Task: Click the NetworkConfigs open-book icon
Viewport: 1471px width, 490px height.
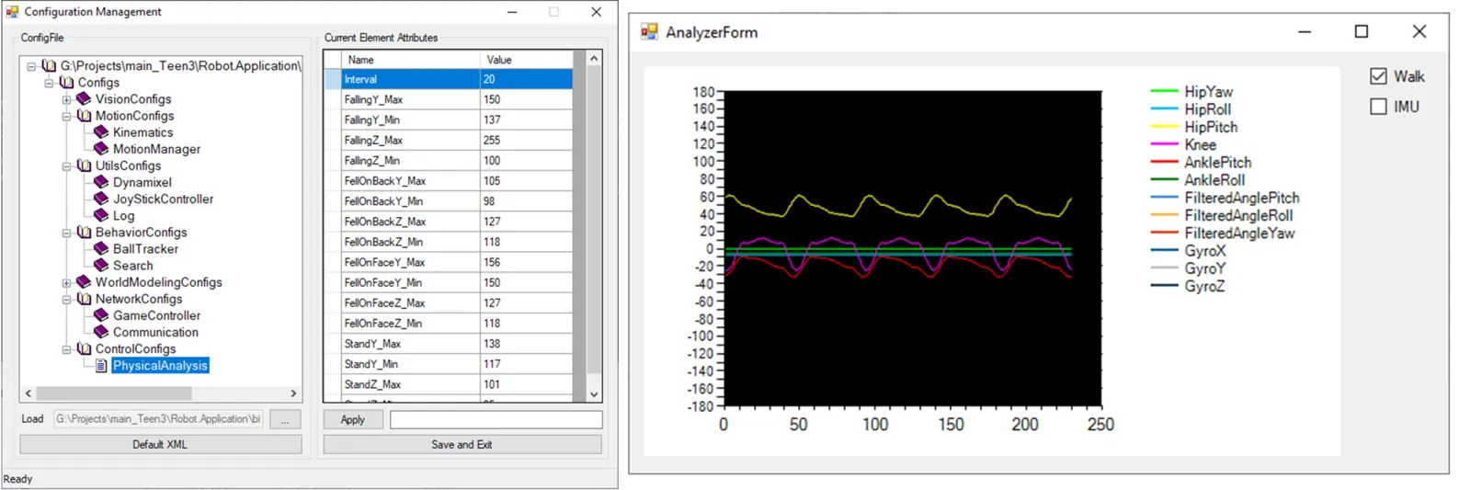Action: point(84,299)
